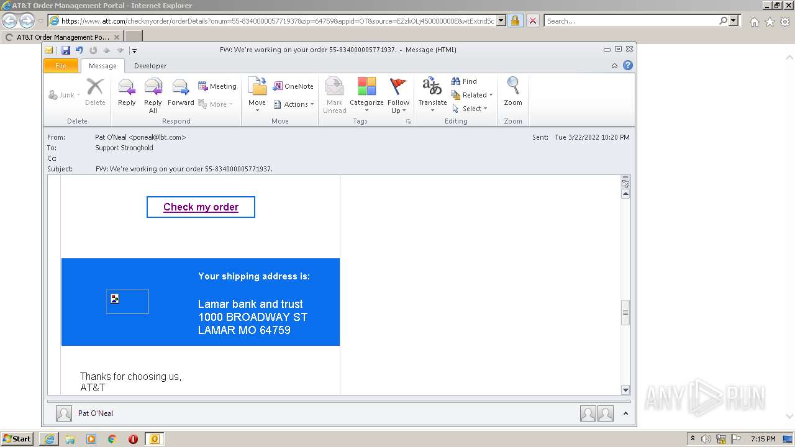Open the Translate dropdown
Screen dimensions: 795x447
[x=432, y=95]
